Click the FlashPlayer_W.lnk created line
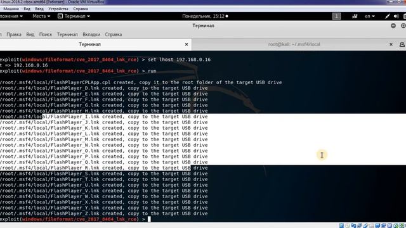Image resolution: width=406 pixels, height=228 pixels. (x=103, y=196)
